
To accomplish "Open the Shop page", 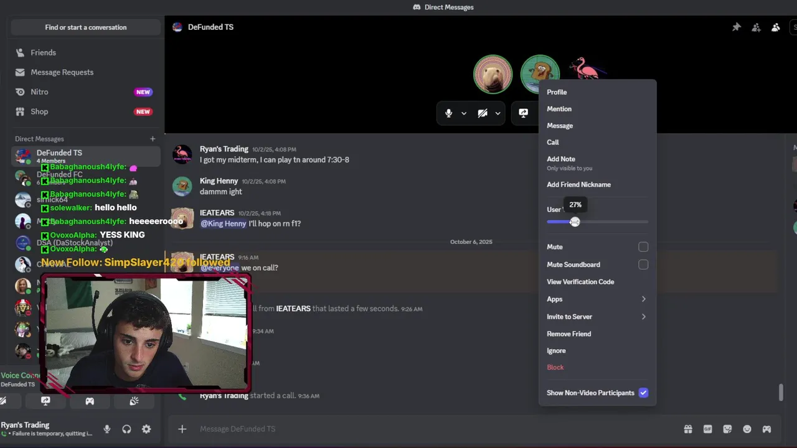I will (x=86, y=111).
